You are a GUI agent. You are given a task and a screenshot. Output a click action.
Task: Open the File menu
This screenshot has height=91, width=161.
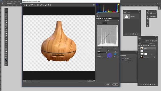[x=5, y=1]
